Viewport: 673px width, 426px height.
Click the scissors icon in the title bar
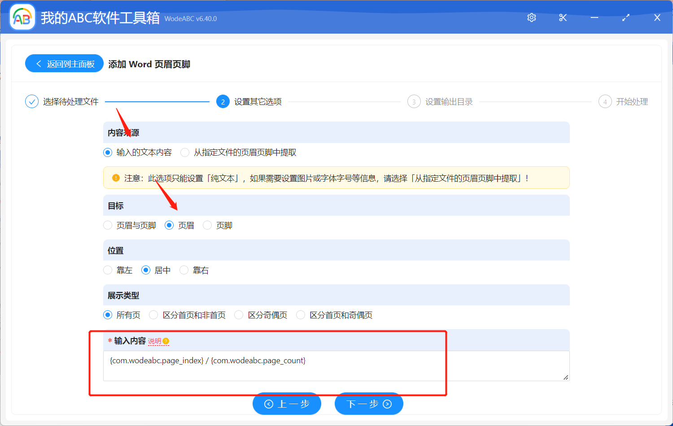pyautogui.click(x=563, y=17)
